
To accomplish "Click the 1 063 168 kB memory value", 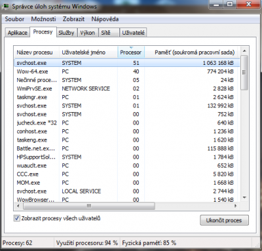I will (x=218, y=63).
